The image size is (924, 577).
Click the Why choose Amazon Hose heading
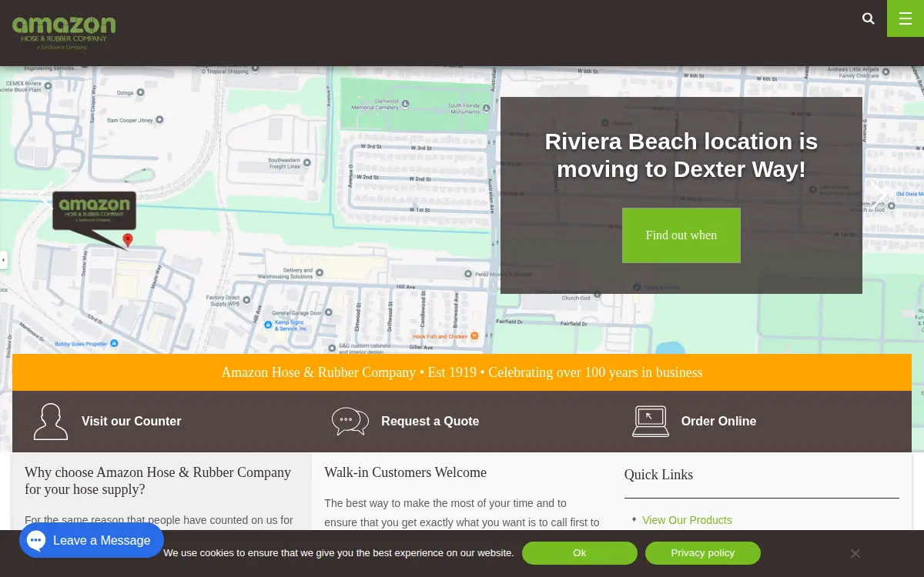point(158,481)
